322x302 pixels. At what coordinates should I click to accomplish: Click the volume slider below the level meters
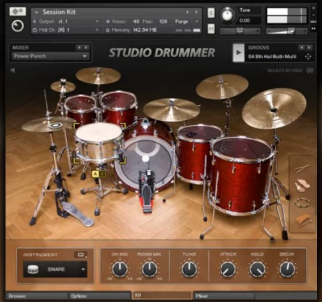[287, 31]
